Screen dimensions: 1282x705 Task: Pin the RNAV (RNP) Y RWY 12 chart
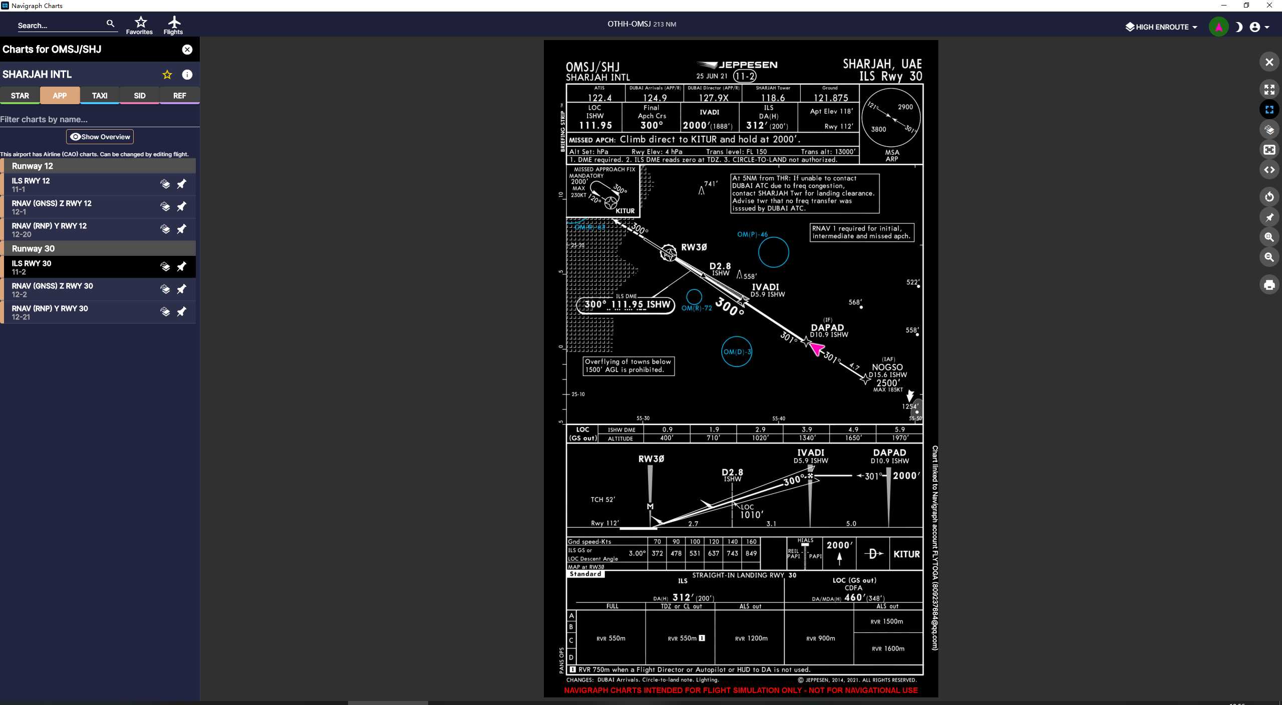(x=181, y=229)
